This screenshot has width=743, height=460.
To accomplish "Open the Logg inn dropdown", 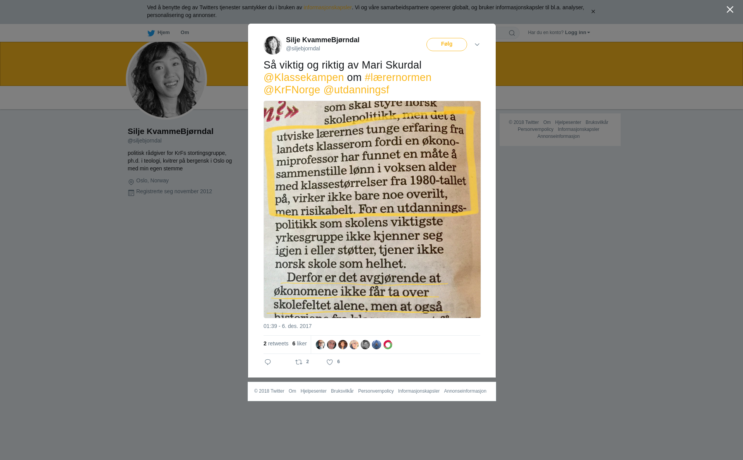I will click(x=577, y=33).
